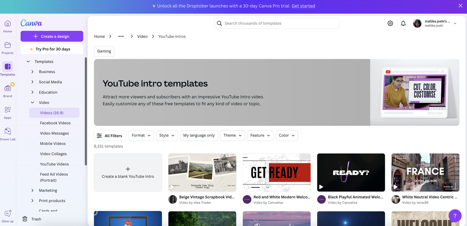This screenshot has height=226, width=467.
Task: Open the Color filter dropdown
Action: coord(287,135)
